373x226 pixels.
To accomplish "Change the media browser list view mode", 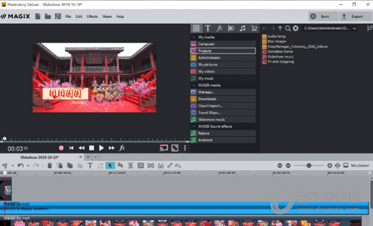I will click(x=369, y=29).
